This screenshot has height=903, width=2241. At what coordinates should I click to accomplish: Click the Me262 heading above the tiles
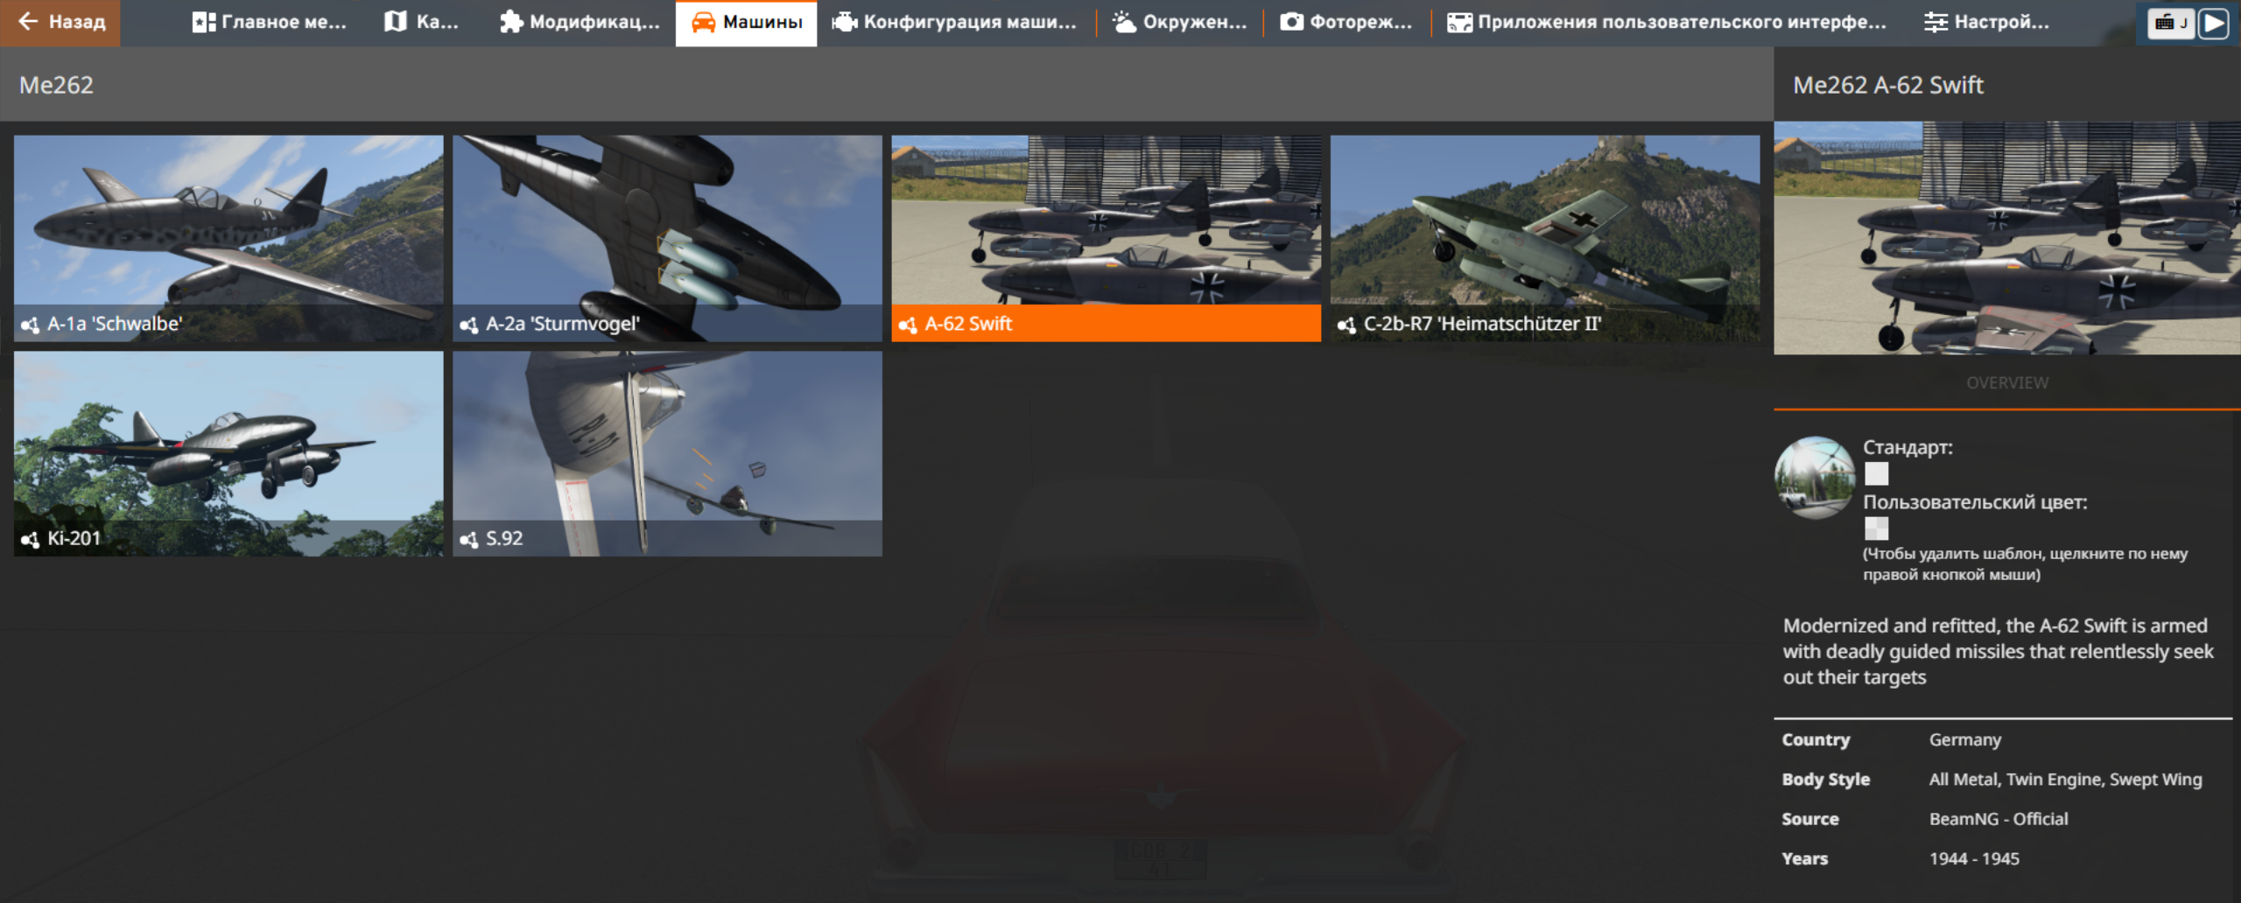coord(56,85)
